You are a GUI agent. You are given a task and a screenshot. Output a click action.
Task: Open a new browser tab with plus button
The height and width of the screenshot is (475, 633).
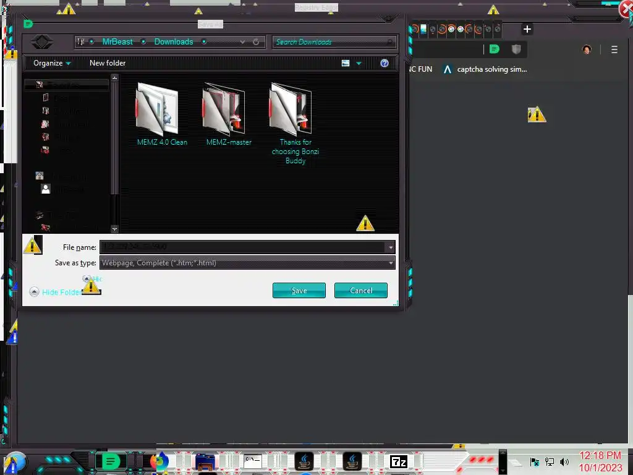pos(527,29)
